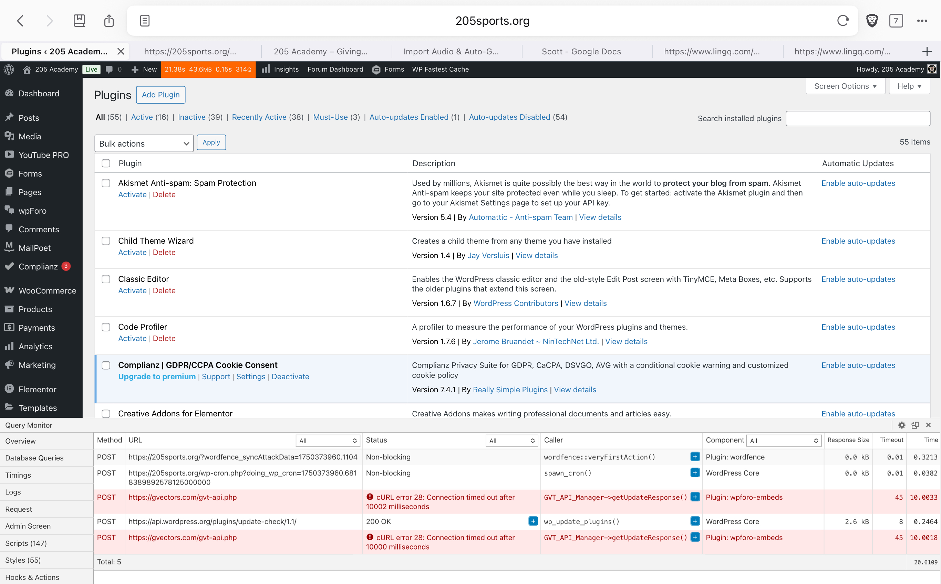
Task: Check the Child Theme Wizard checkbox
Action: tap(105, 241)
